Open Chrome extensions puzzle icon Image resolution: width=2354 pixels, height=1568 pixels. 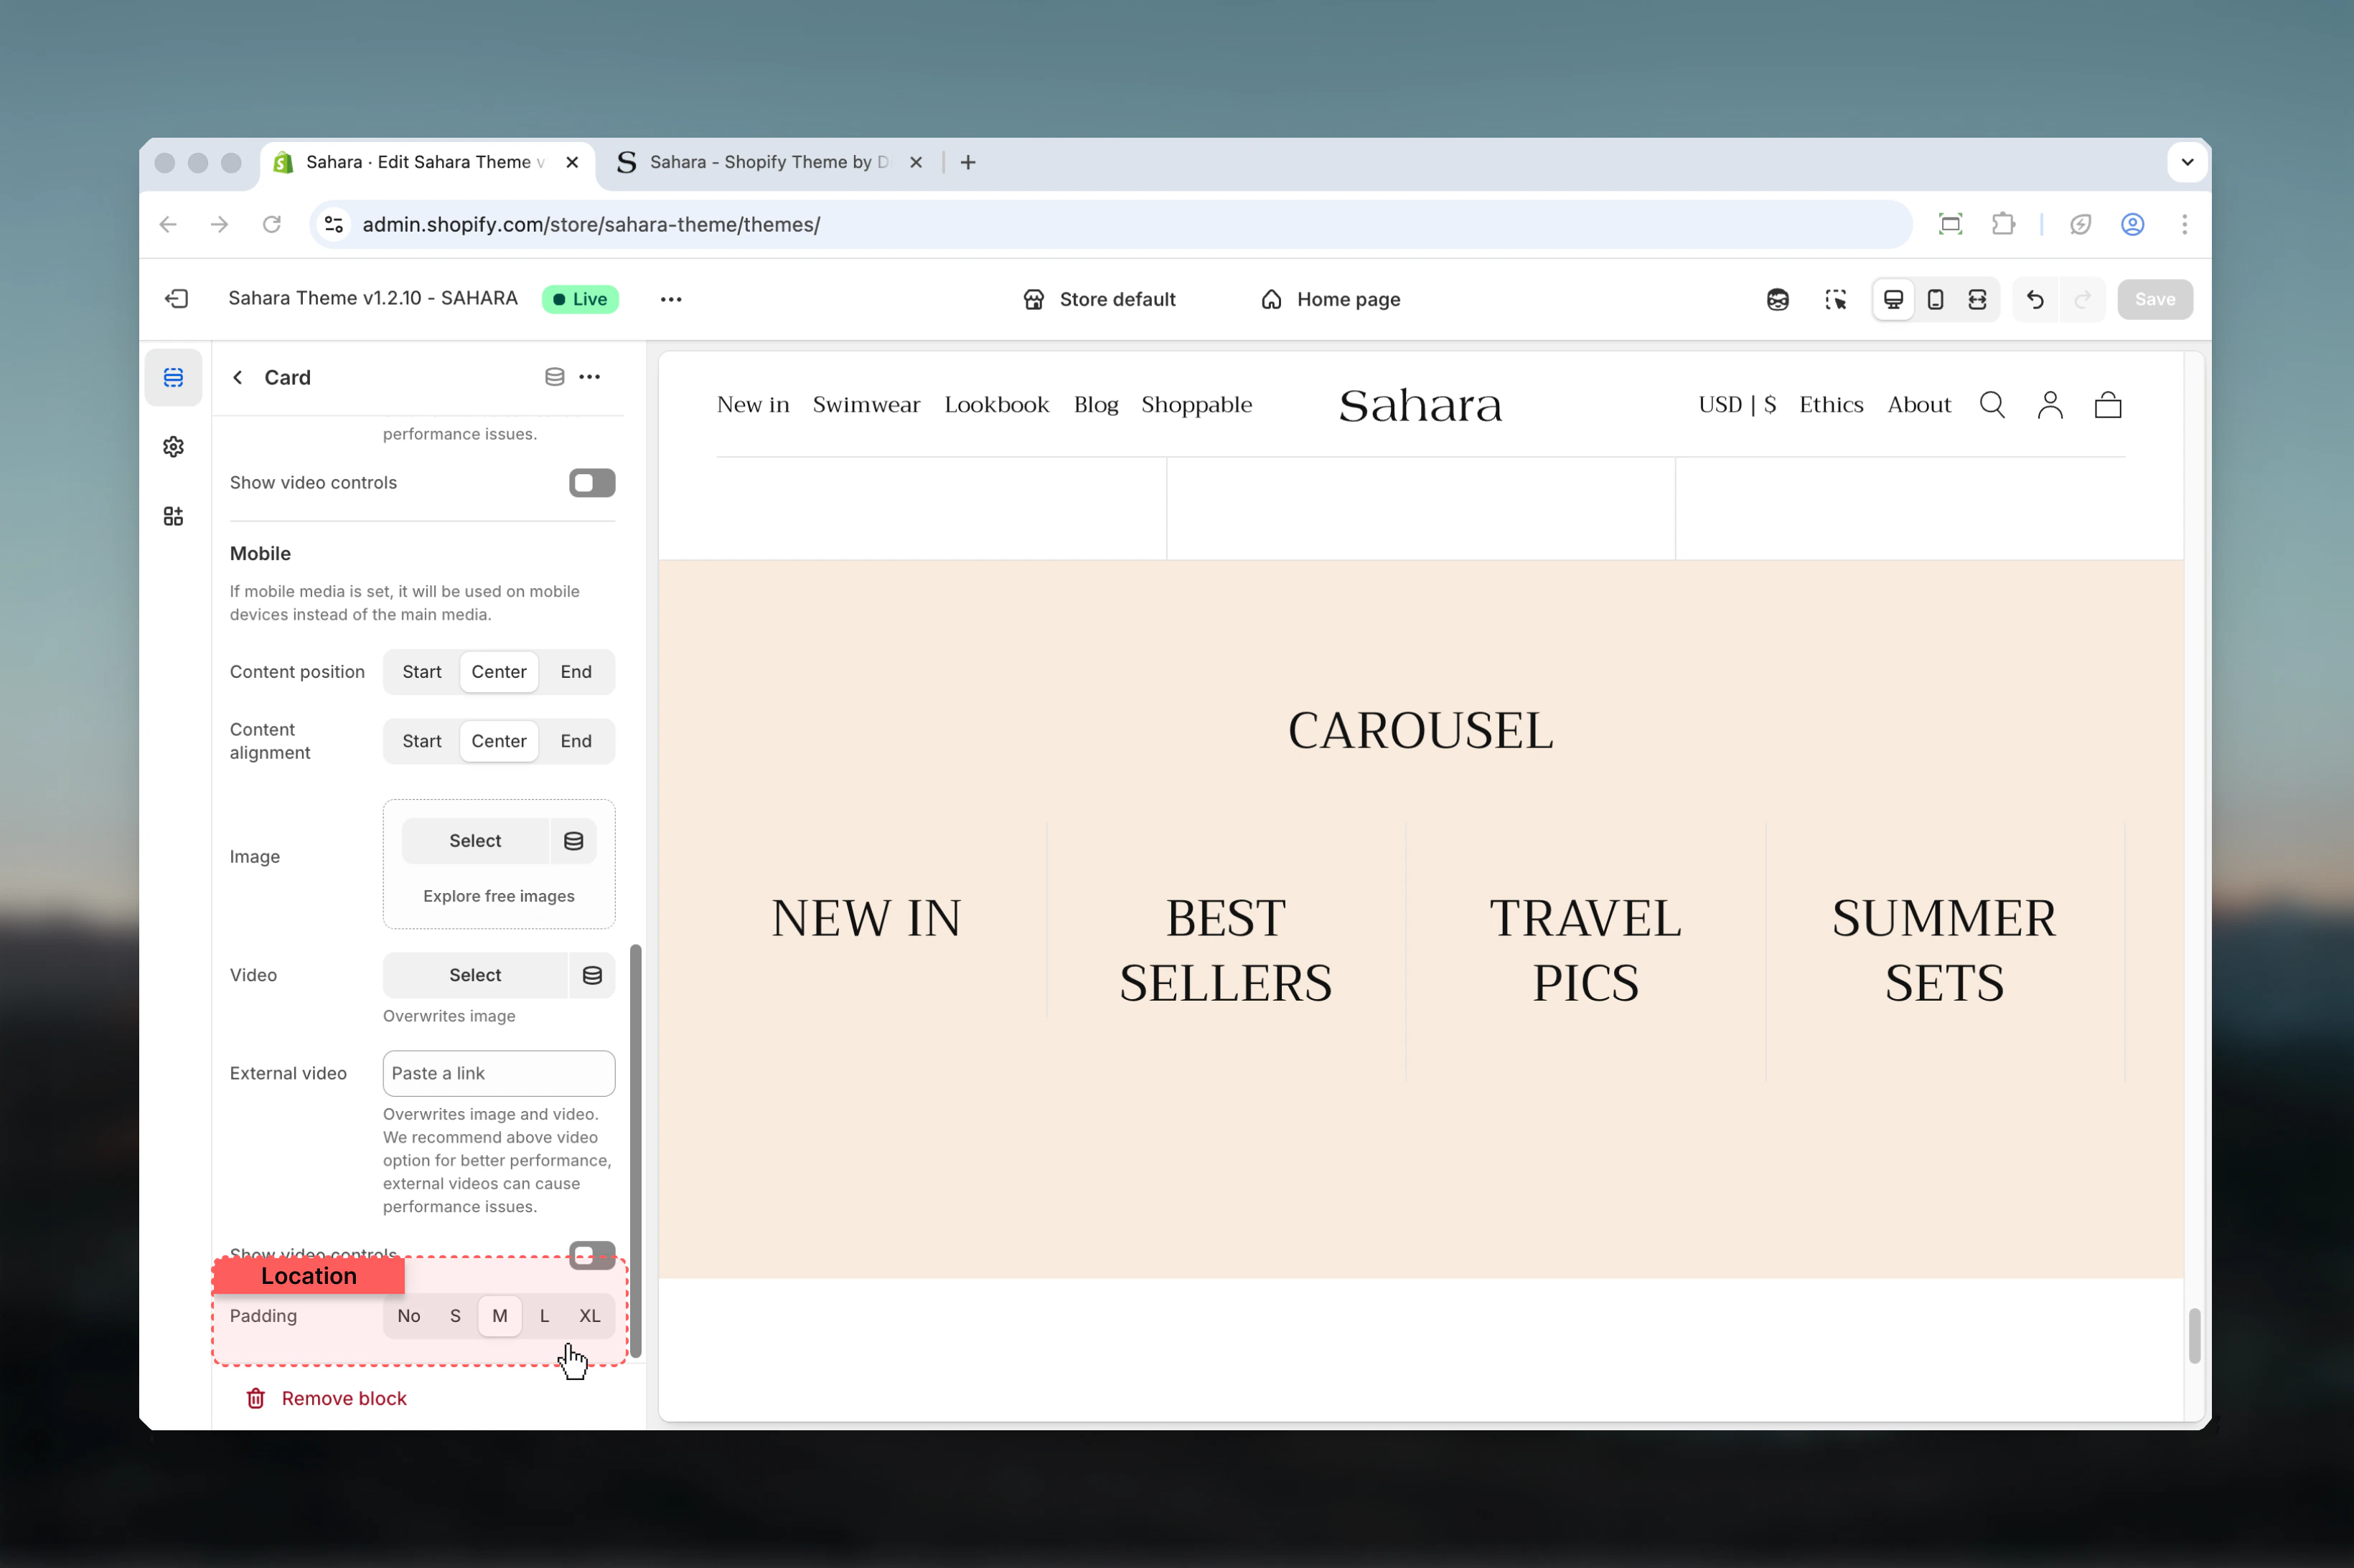tap(2003, 224)
